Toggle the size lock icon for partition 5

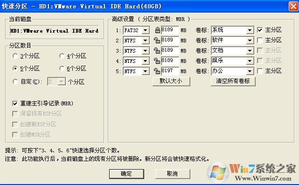(x=157, y=71)
